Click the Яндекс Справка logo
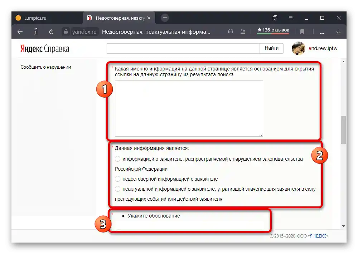This screenshot has width=358, height=254. [45, 49]
